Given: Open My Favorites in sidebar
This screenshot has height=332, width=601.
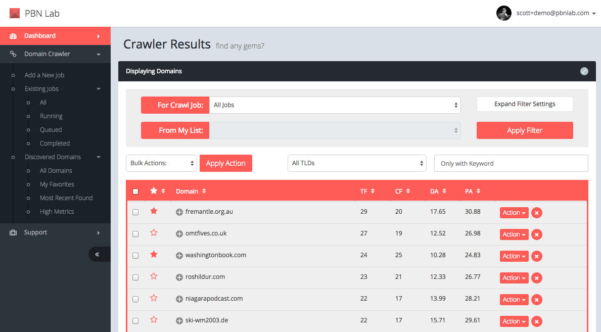Looking at the screenshot, I should click(57, 184).
